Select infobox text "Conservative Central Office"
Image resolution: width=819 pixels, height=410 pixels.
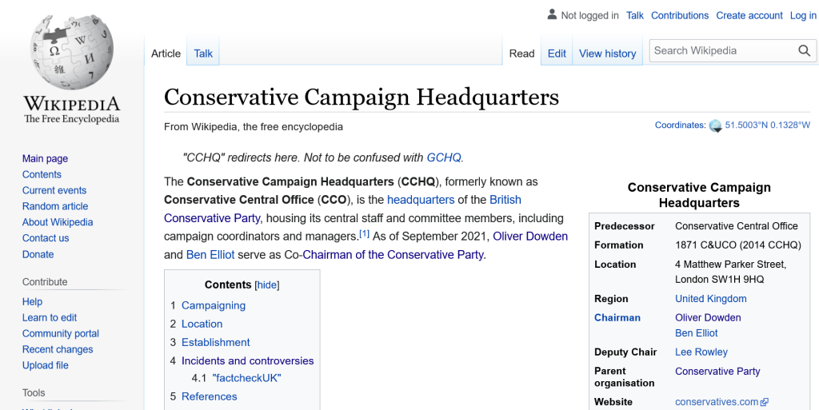[x=736, y=226]
